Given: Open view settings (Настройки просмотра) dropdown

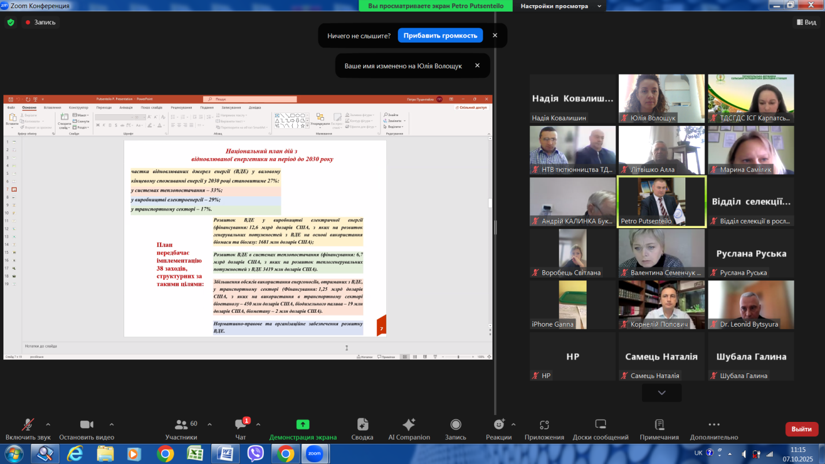Looking at the screenshot, I should click(x=561, y=6).
